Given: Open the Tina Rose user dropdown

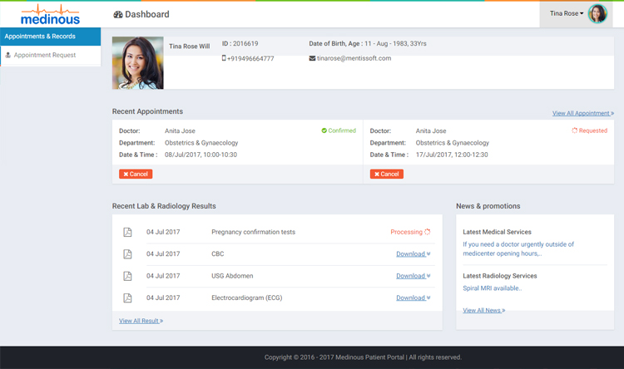Looking at the screenshot, I should (567, 13).
